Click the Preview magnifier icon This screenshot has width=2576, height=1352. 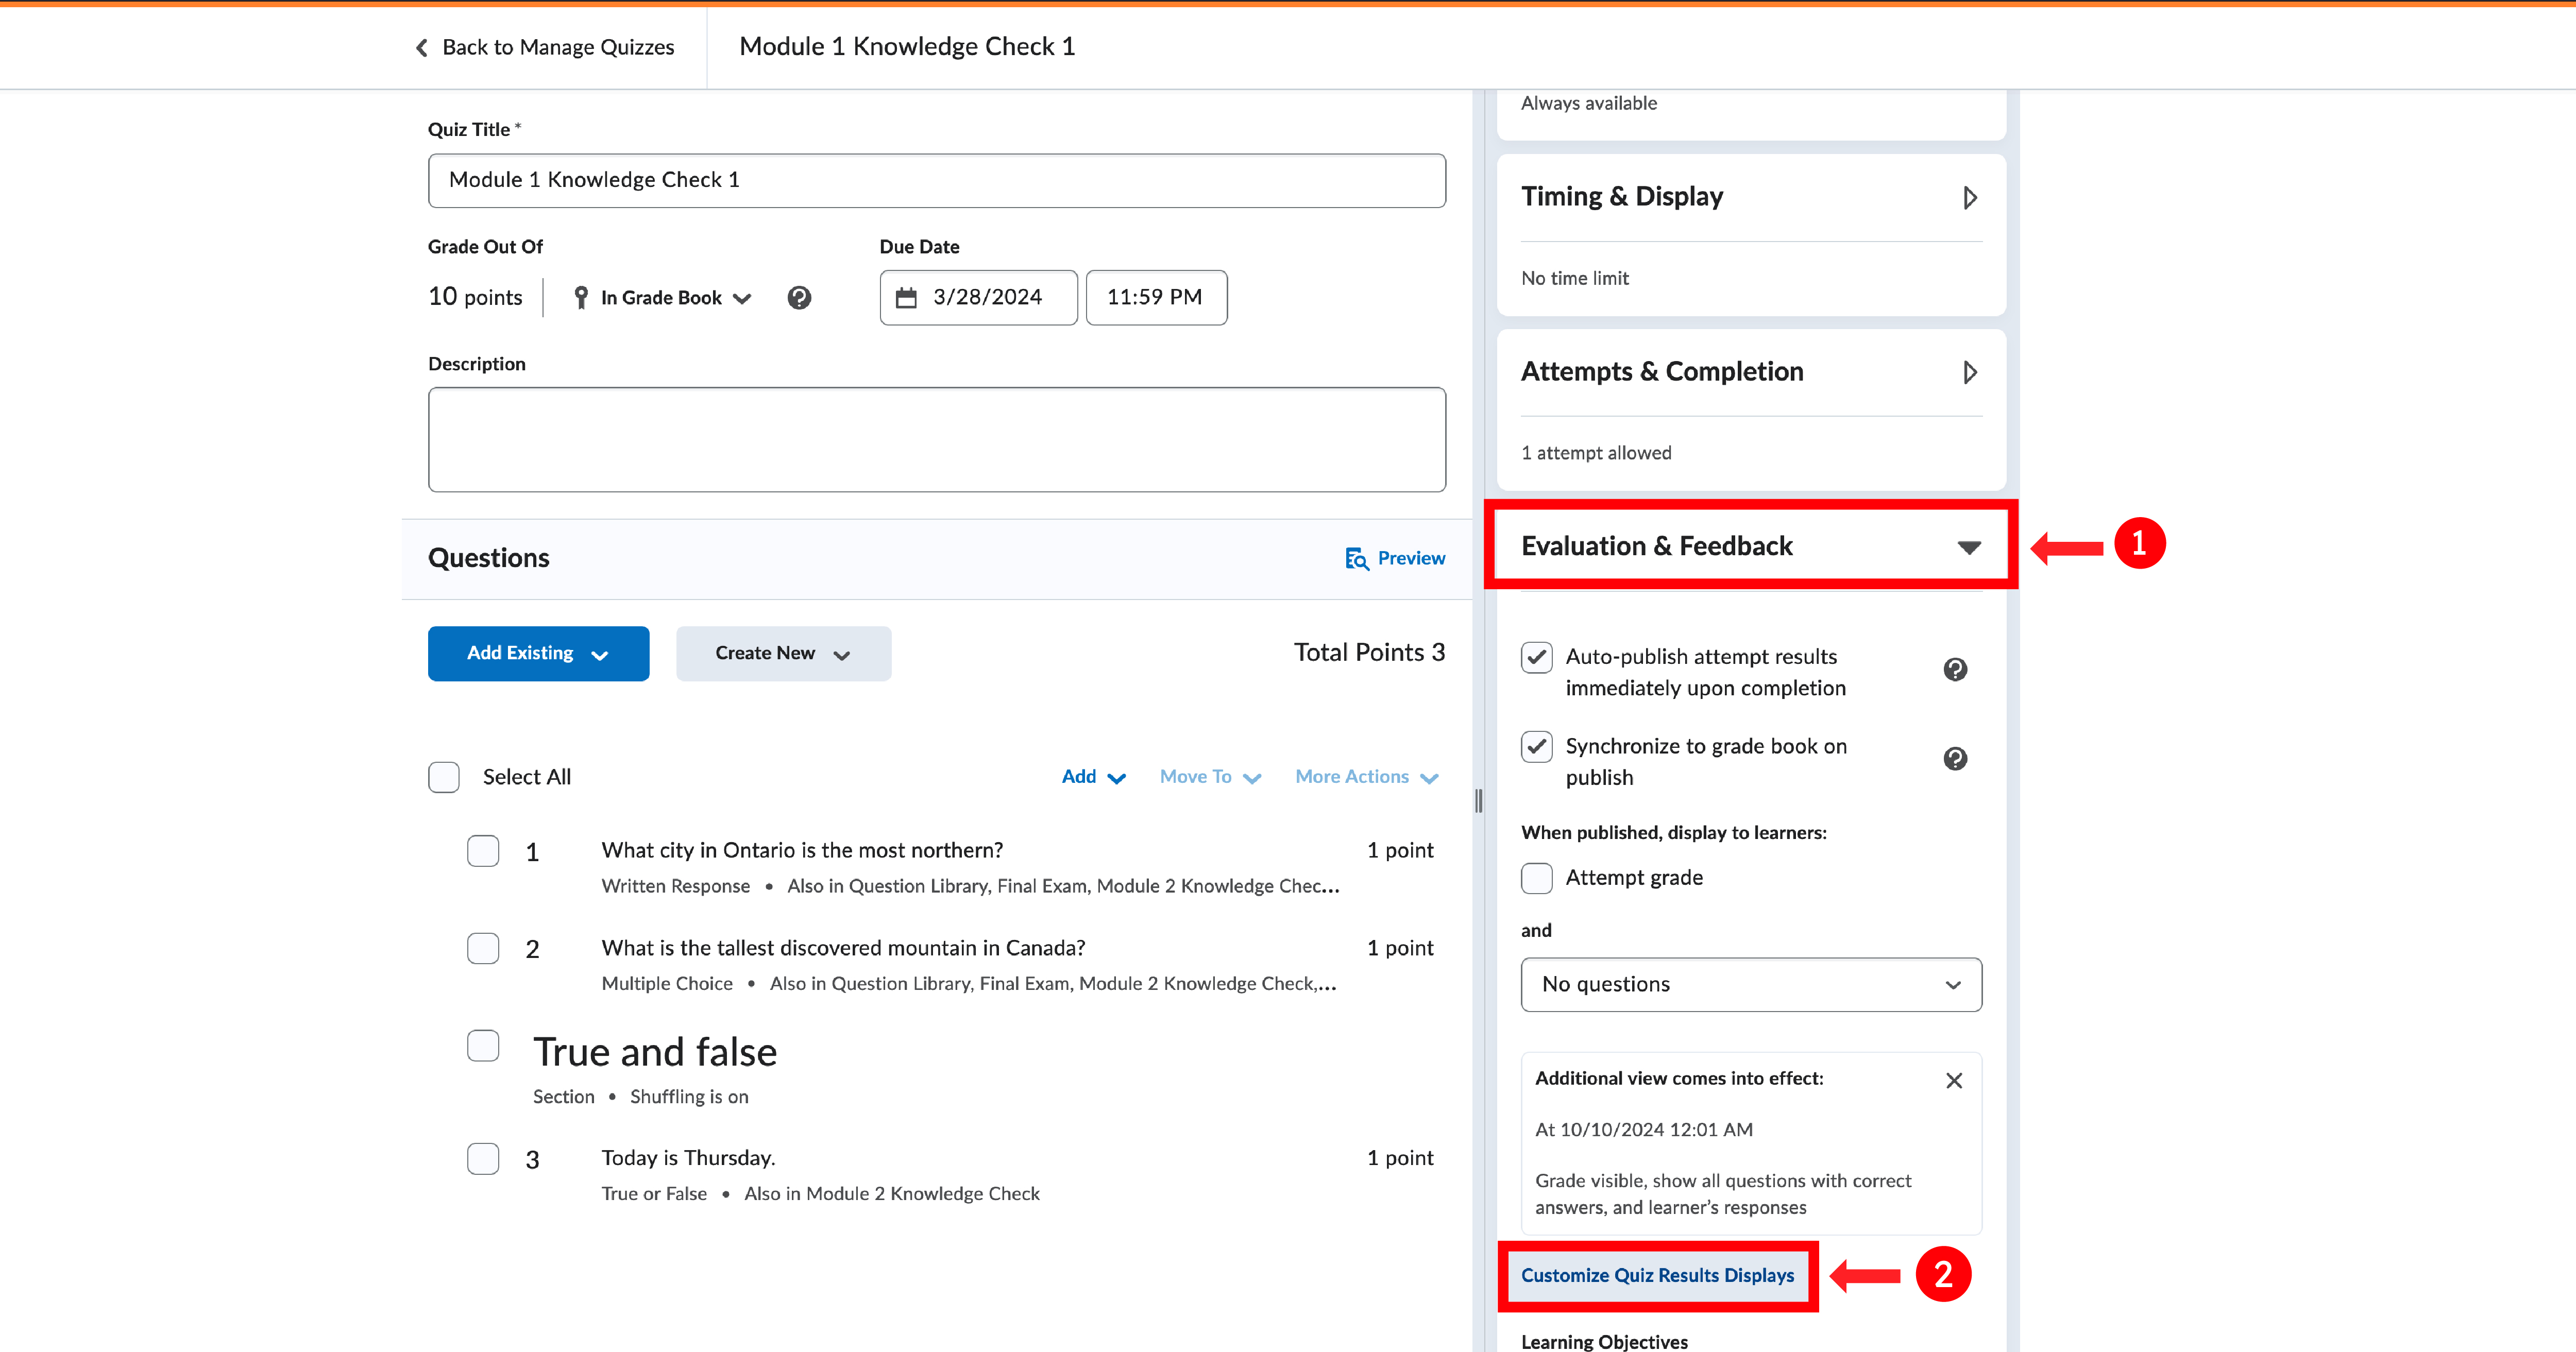point(1356,558)
